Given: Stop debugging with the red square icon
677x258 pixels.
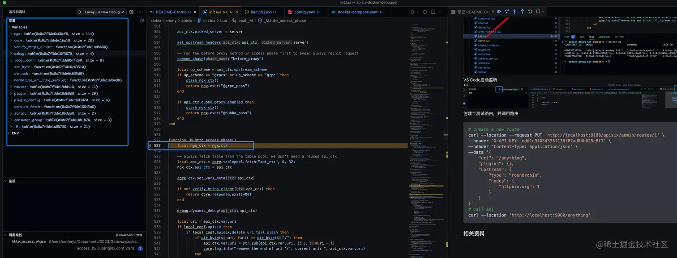Looking at the screenshot, I should point(538,12).
